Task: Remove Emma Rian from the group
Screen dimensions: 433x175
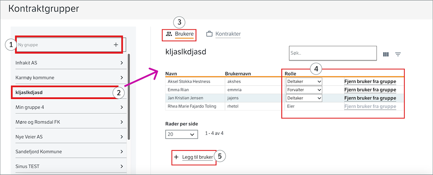Action: [x=370, y=90]
